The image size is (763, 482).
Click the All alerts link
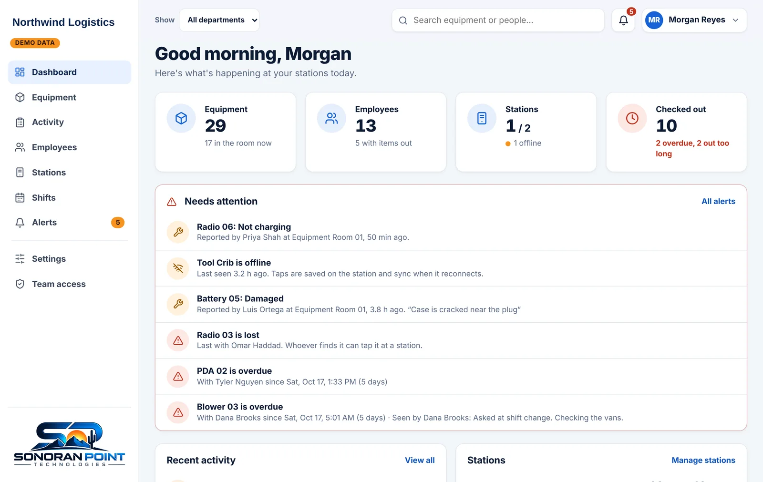(718, 201)
